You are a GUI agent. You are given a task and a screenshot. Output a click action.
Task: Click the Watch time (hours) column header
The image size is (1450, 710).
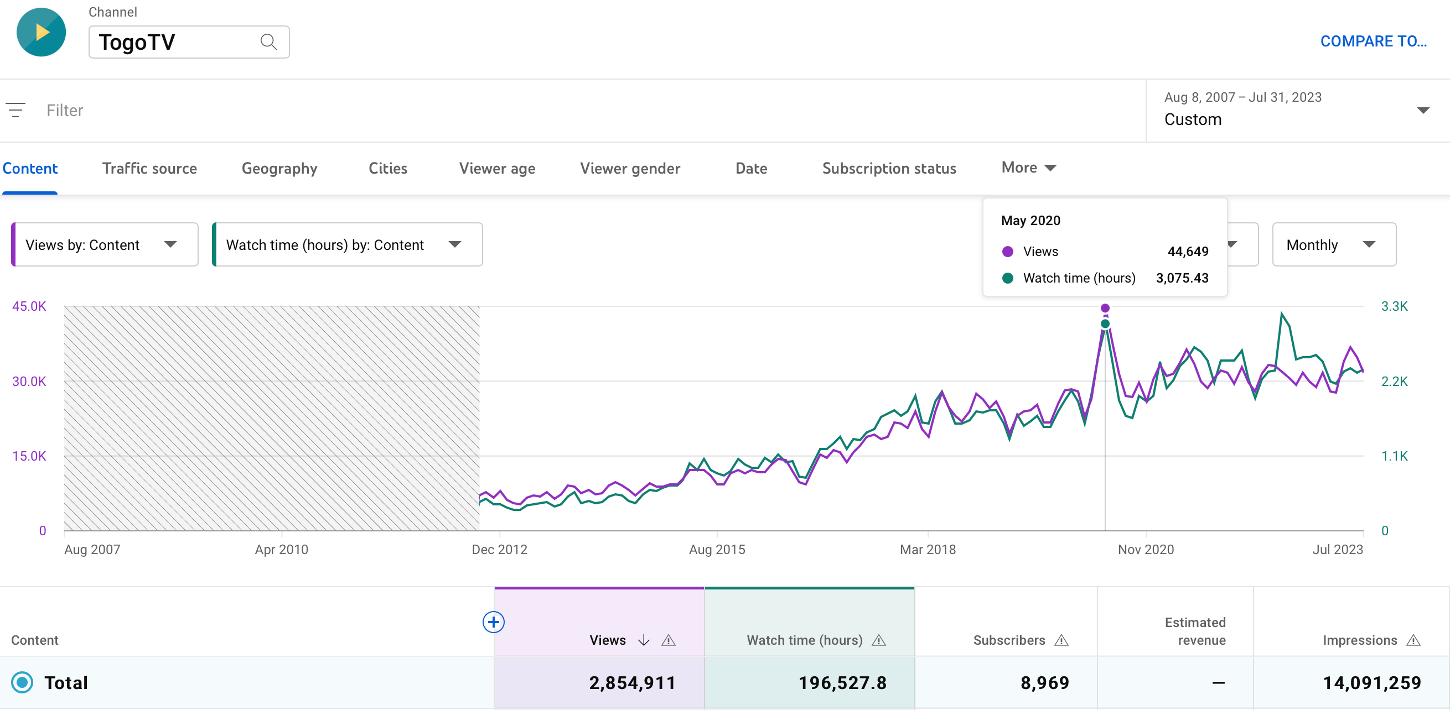[x=804, y=640]
